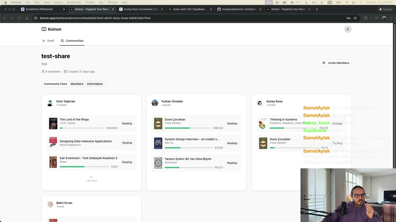396x222 pixels.
Task: Open Yaratıcı Eylem book cover
Action: (x=158, y=163)
